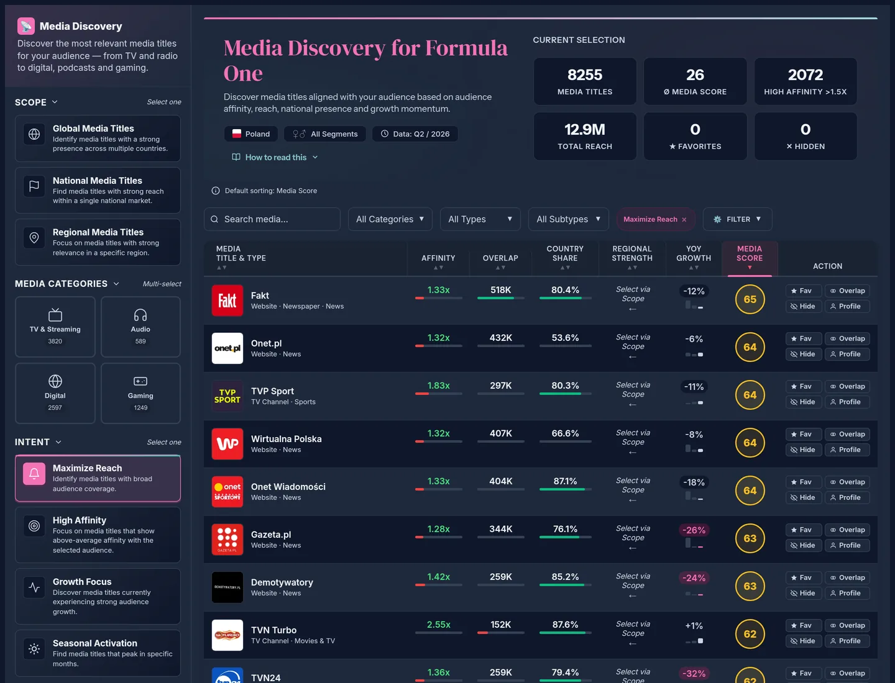Select the High Affinity intent
The image size is (895, 683).
(x=98, y=535)
